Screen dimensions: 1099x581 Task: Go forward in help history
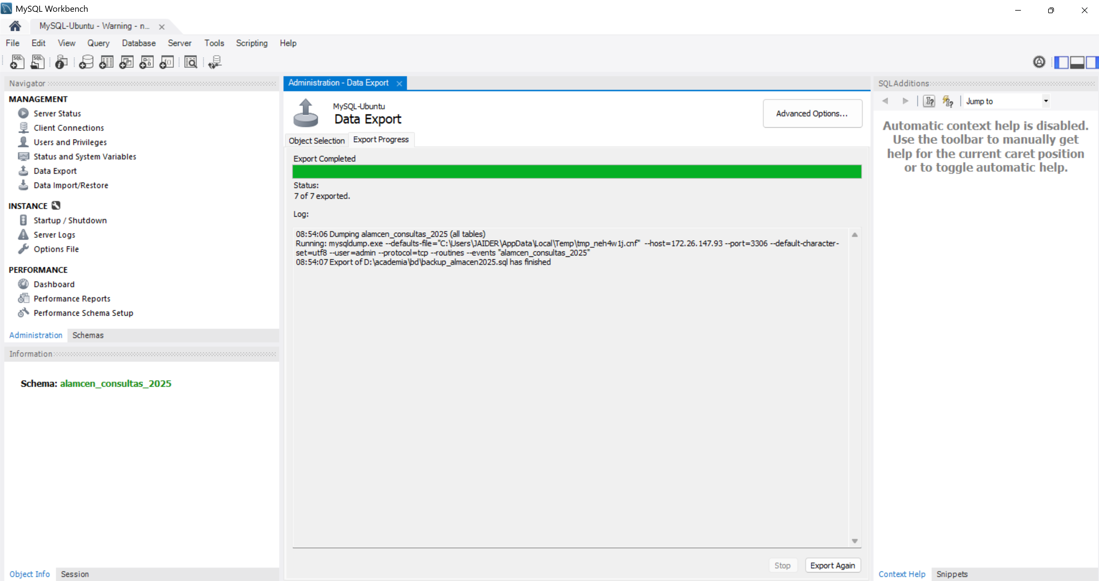(x=905, y=101)
